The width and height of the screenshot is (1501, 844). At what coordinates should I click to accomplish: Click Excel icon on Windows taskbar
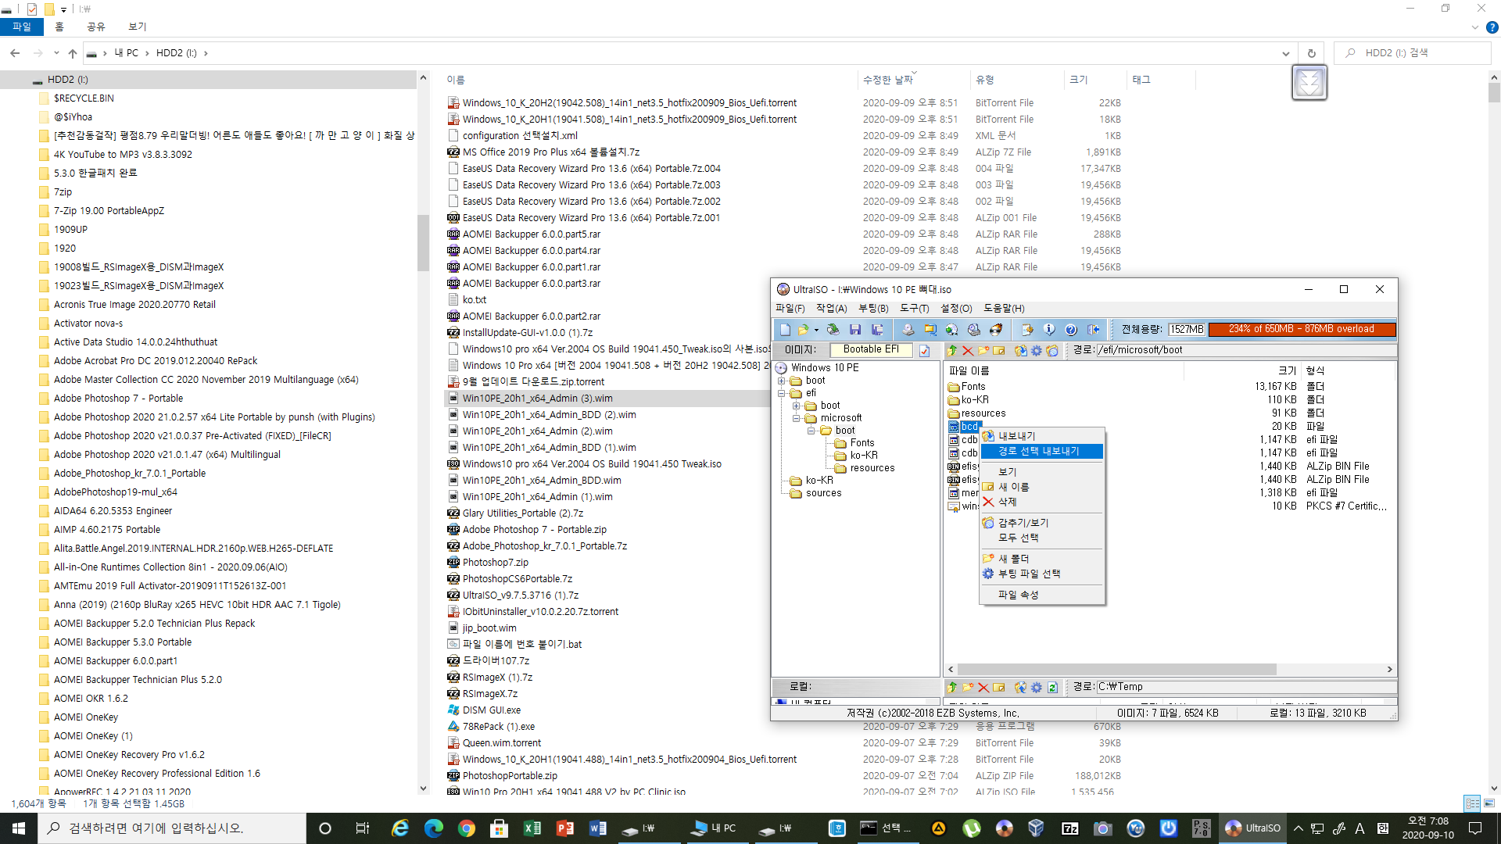pos(532,828)
